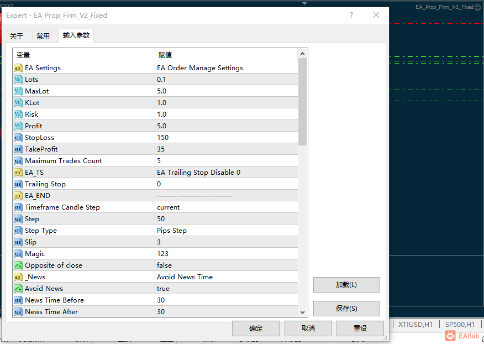
Task: Click the 加载(L) load button
Action: [x=346, y=285]
